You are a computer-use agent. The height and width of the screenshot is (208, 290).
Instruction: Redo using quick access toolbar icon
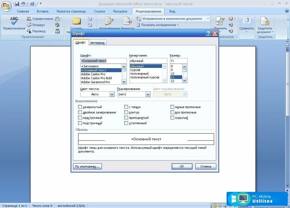32,3
